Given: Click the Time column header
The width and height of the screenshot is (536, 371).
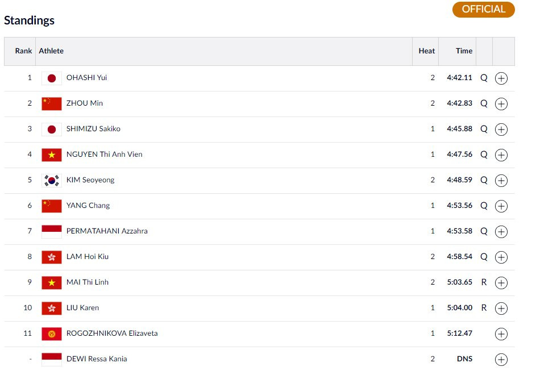Looking at the screenshot, I should (464, 51).
